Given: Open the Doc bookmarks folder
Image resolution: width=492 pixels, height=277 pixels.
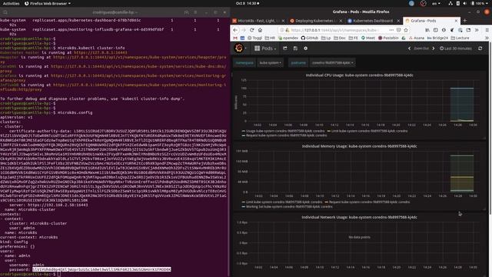Looking at the screenshot, I should pyautogui.click(x=340, y=38).
